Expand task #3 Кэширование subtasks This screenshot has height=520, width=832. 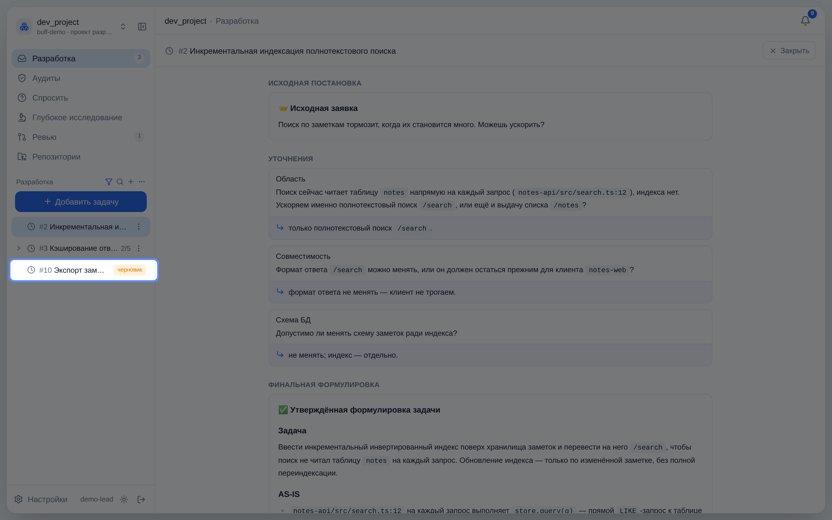(x=18, y=248)
